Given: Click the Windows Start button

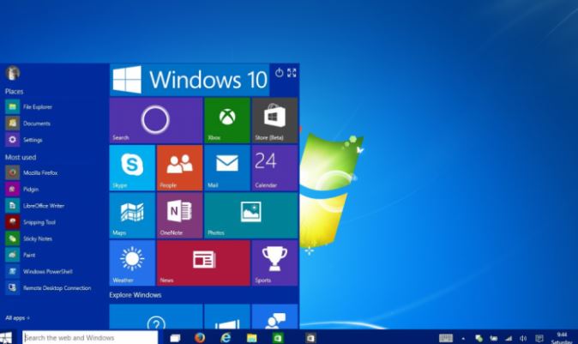Looking at the screenshot, I should (6, 338).
